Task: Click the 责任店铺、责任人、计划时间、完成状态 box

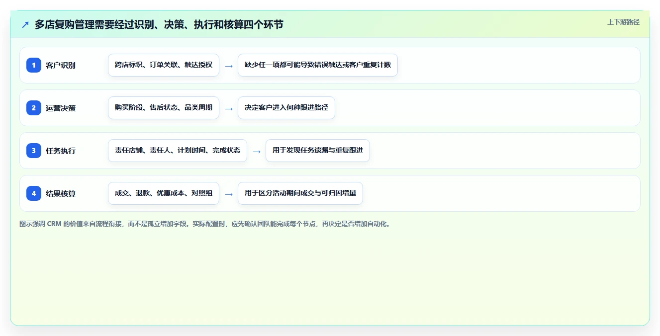Action: coord(178,151)
